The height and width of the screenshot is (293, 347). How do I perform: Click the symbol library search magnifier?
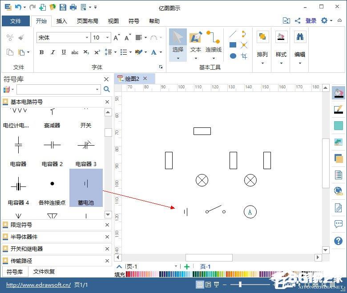107,89
